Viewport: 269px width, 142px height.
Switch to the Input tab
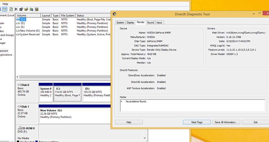coord(159,23)
